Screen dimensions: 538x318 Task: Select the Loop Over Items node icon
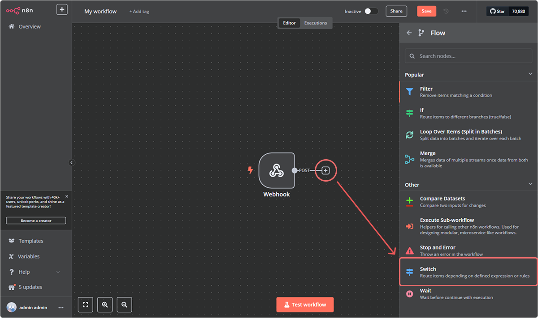tap(410, 135)
